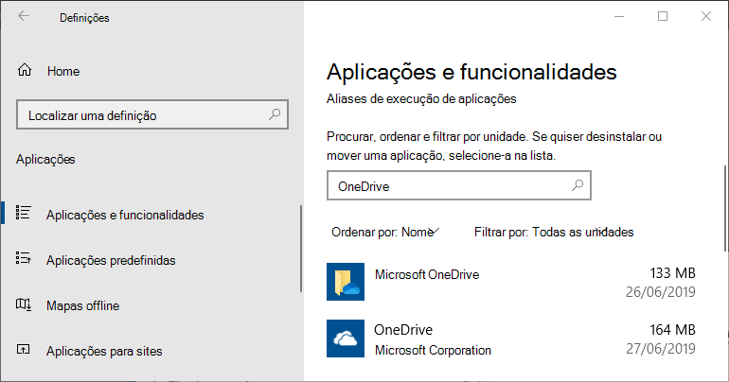Click the app search field containing OneDrive
The height and width of the screenshot is (382, 729).
point(459,185)
